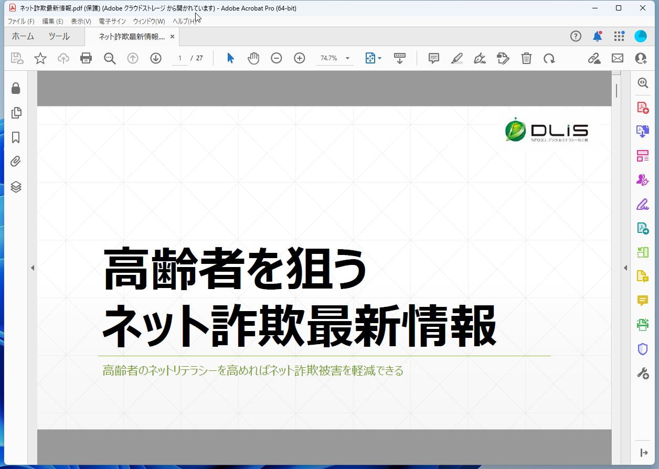Open the Attachments panel
Viewport: 659px width, 469px height.
point(16,162)
